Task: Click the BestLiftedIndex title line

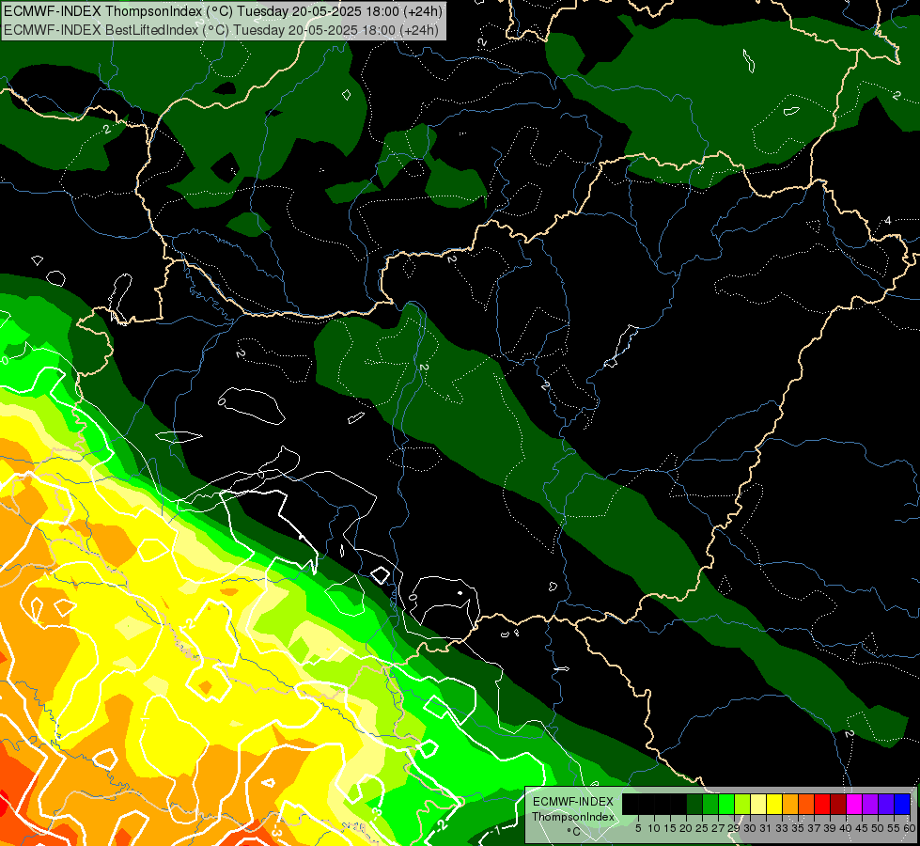Action: point(221,29)
